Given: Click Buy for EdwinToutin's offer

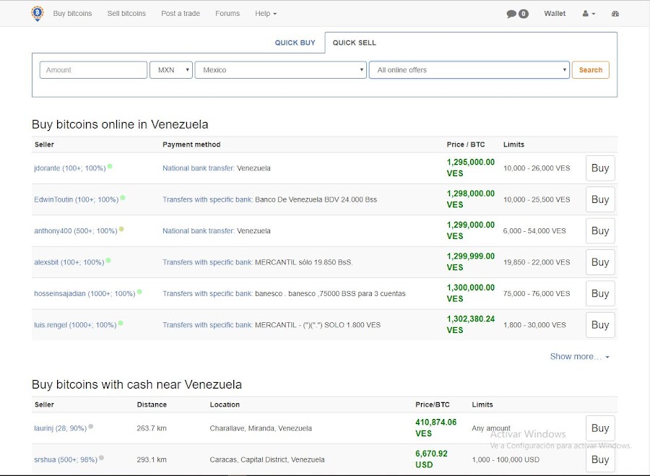Looking at the screenshot, I should 599,199.
